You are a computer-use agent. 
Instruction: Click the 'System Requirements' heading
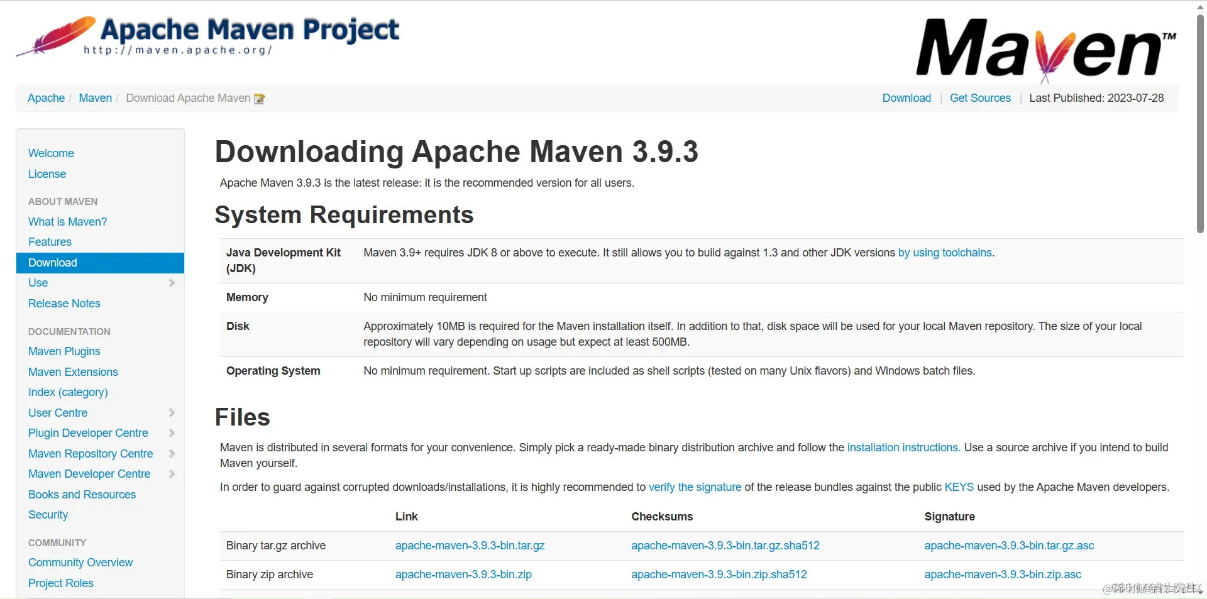pos(344,215)
